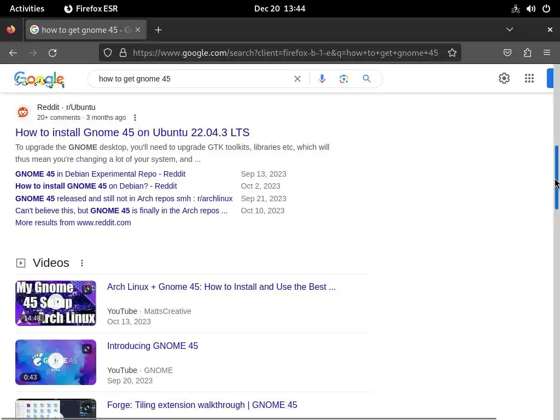Bookmark this page with the star icon

tap(452, 53)
